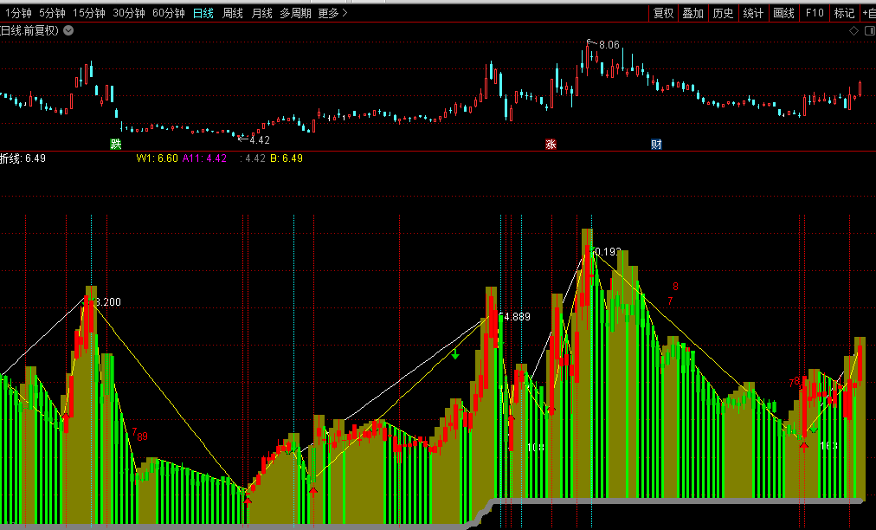The height and width of the screenshot is (530, 876).
Task: Click the blue 财 marker icon
Action: (656, 144)
